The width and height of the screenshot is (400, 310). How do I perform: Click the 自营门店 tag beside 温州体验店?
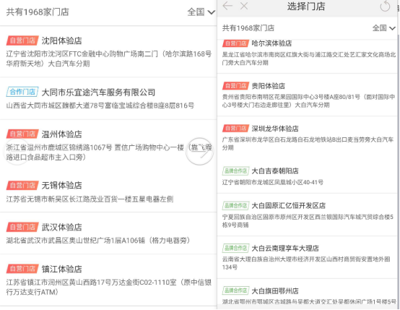(x=22, y=134)
